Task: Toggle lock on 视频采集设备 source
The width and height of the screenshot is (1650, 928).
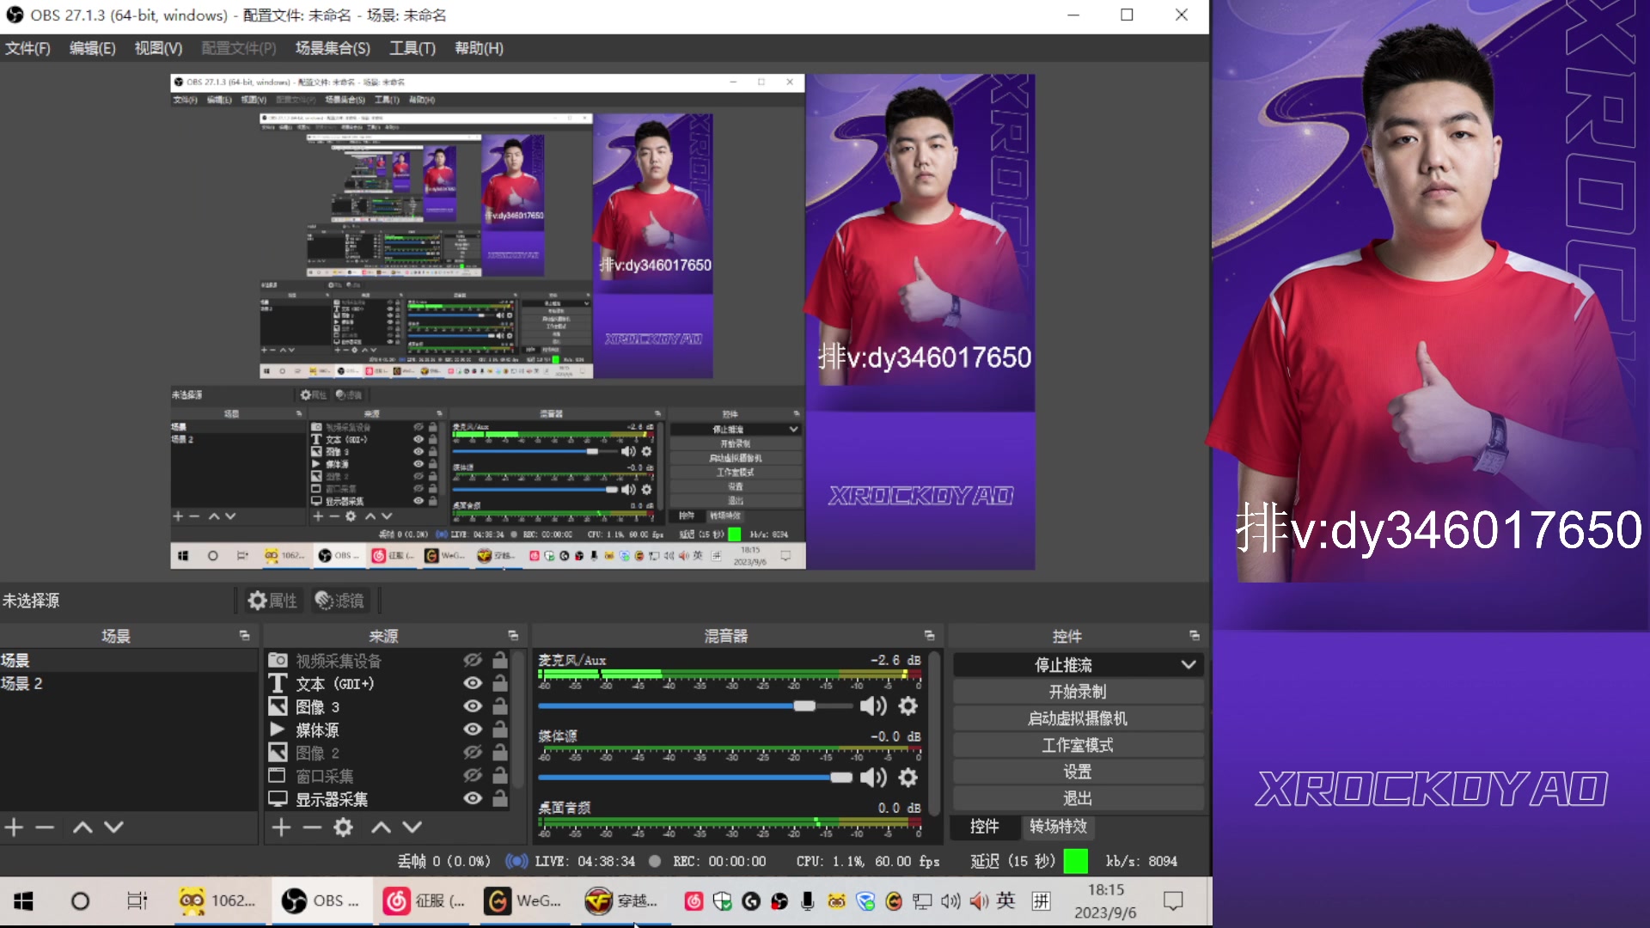Action: [x=500, y=660]
